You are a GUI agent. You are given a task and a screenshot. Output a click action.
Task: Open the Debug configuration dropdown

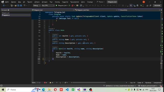[37, 5]
